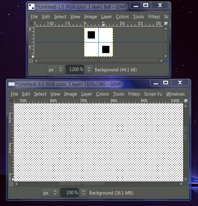Open Image menu in the 8x8 image window
The width and height of the screenshot is (198, 206).
click(90, 17)
